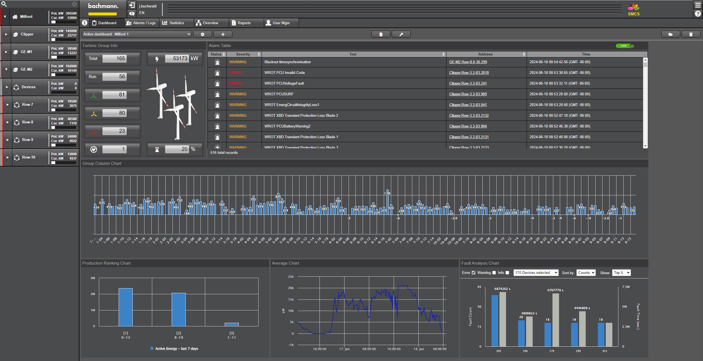
Task: Open address link GE-M2.Row-8.8-30.299
Action: [x=468, y=62]
